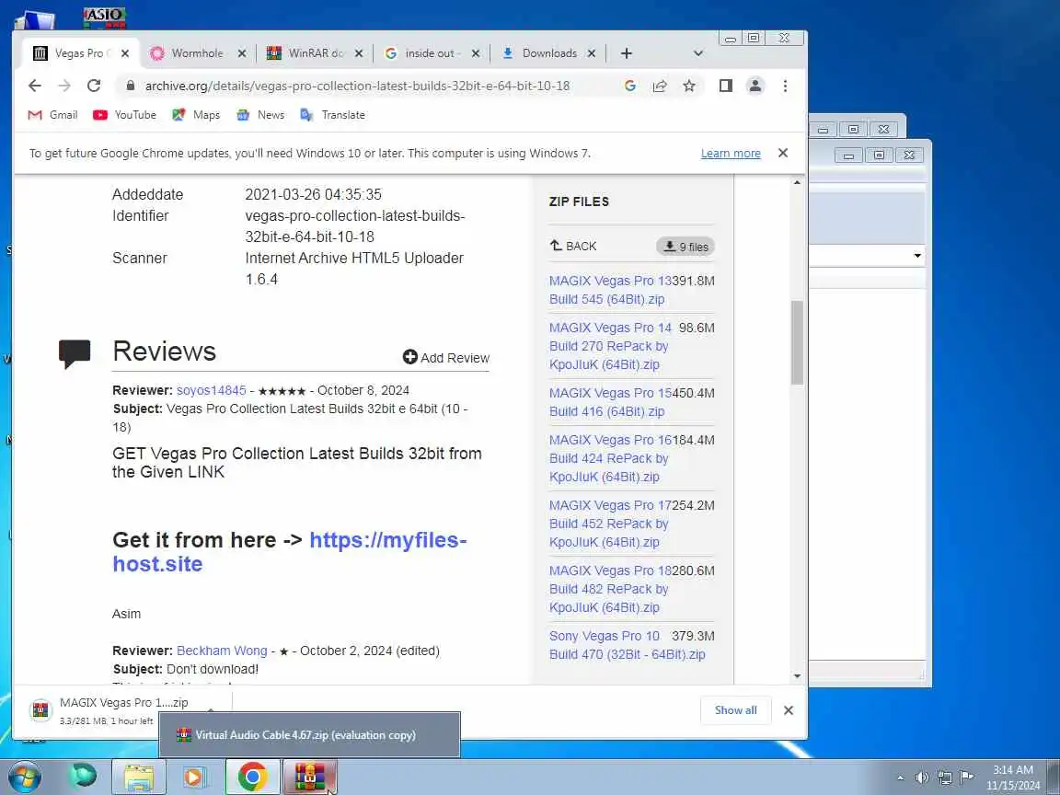Image resolution: width=1060 pixels, height=795 pixels.
Task: Go back using the browser back arrow
Action: pos(34,86)
